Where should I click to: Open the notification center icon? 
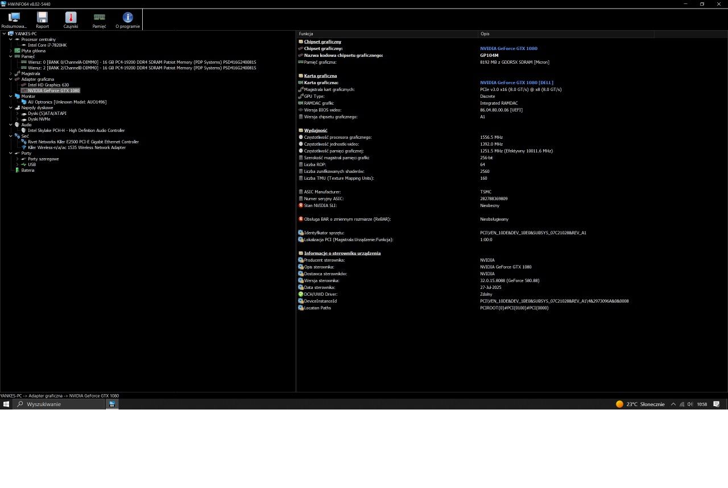point(717,404)
